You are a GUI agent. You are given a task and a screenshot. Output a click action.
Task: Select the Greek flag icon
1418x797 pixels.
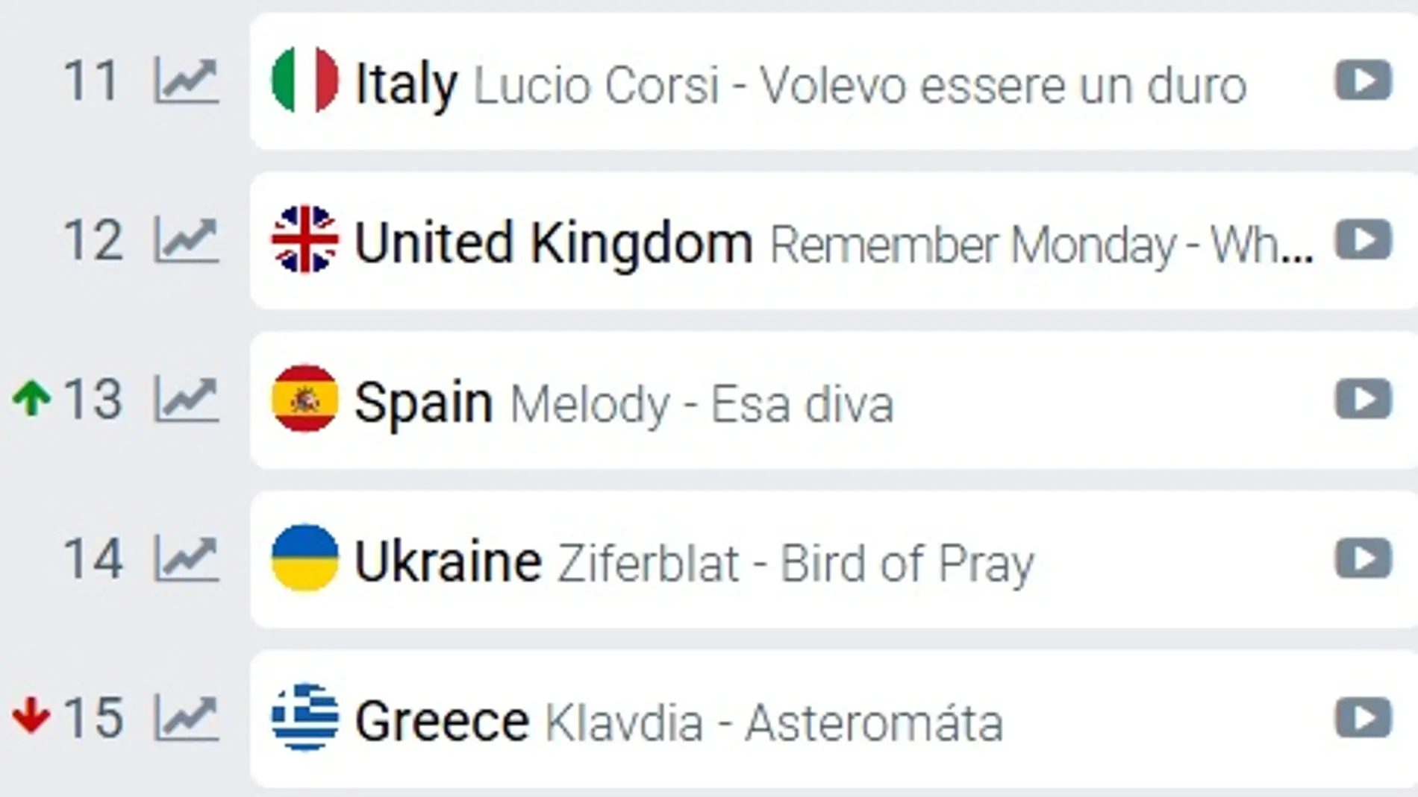coord(304,719)
